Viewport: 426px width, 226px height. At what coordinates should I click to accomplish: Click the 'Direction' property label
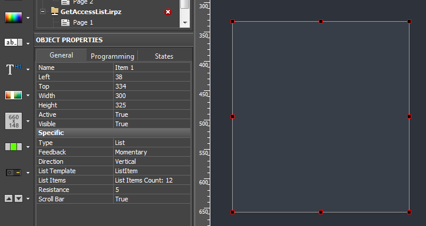click(51, 161)
